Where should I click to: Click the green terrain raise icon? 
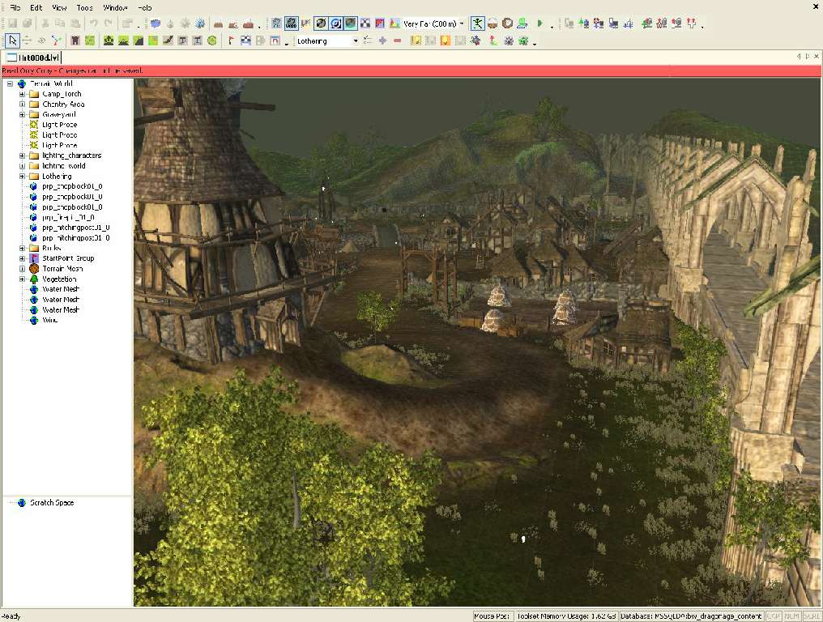coord(109,40)
